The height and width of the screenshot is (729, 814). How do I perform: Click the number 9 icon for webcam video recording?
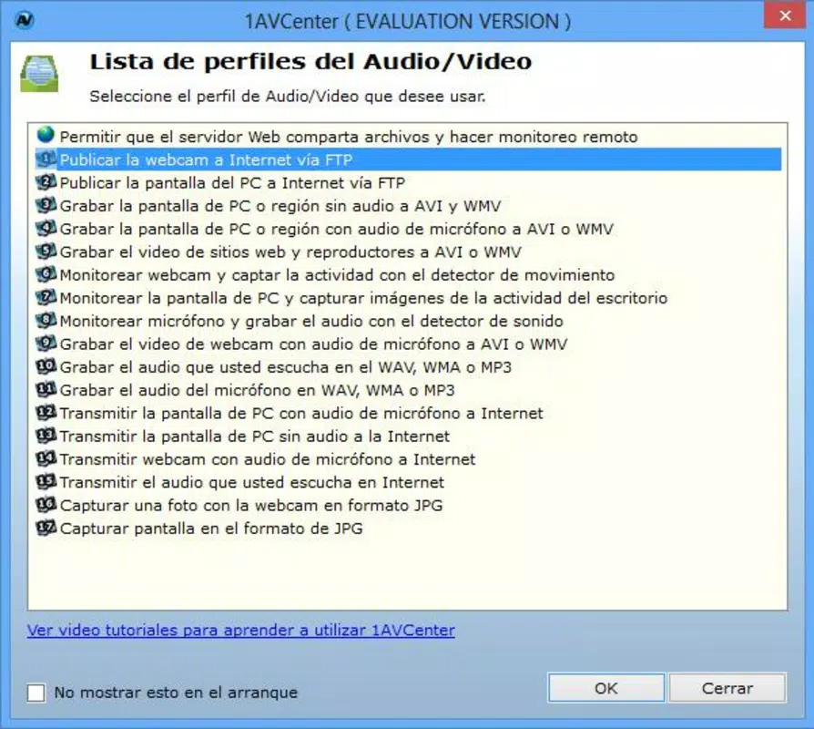pos(46,344)
